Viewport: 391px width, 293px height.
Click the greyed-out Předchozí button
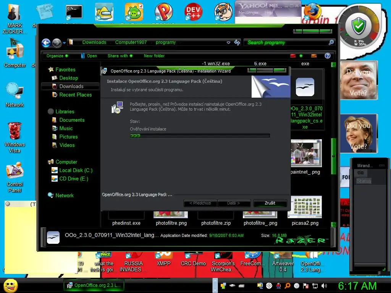click(x=200, y=203)
